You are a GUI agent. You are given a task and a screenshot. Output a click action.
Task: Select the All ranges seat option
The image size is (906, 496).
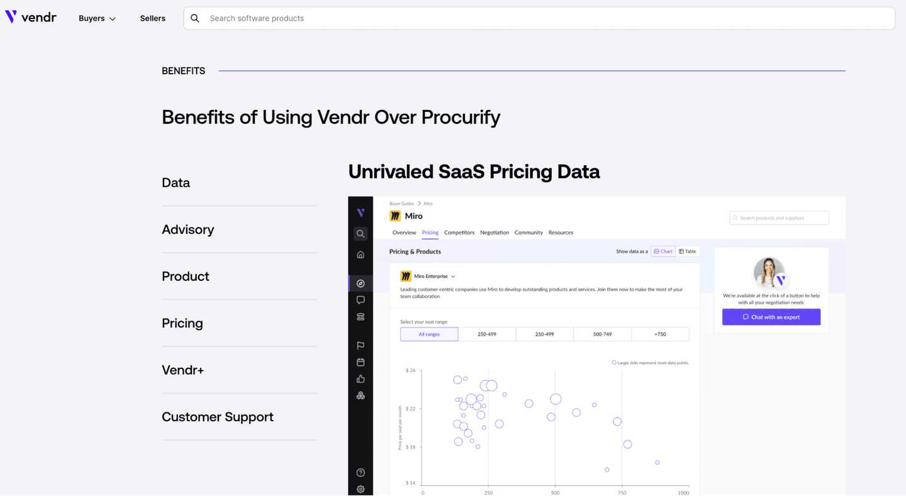click(x=429, y=334)
